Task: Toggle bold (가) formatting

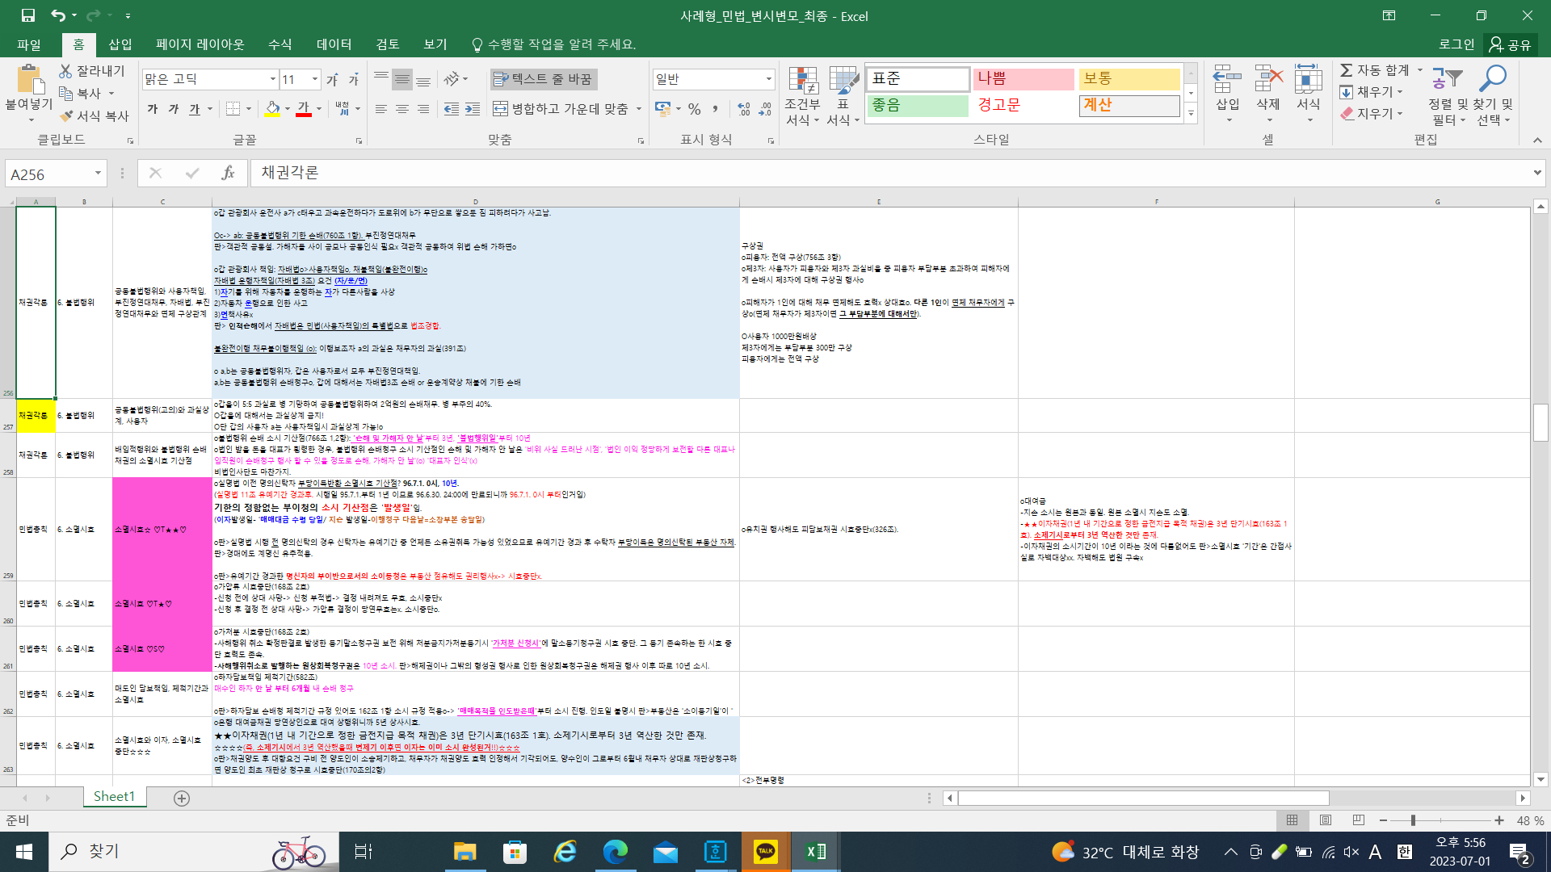Action: [153, 108]
